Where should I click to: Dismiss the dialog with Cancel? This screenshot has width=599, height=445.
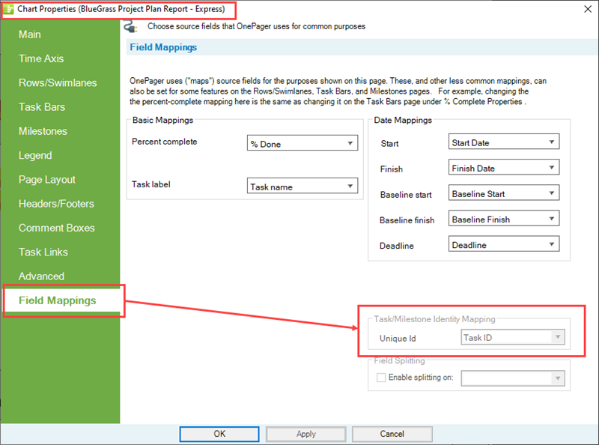pos(392,434)
